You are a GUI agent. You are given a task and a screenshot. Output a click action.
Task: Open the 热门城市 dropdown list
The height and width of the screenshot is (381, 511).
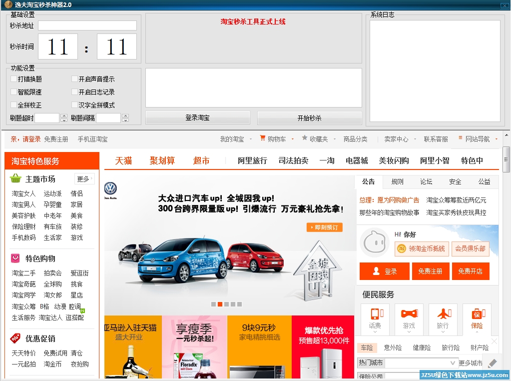(x=453, y=362)
